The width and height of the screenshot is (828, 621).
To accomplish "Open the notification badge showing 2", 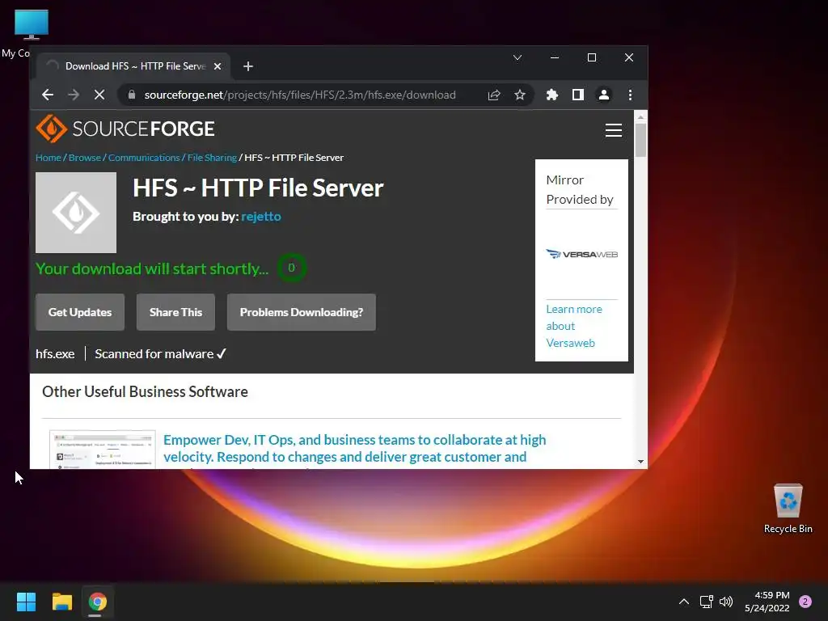I will (805, 602).
